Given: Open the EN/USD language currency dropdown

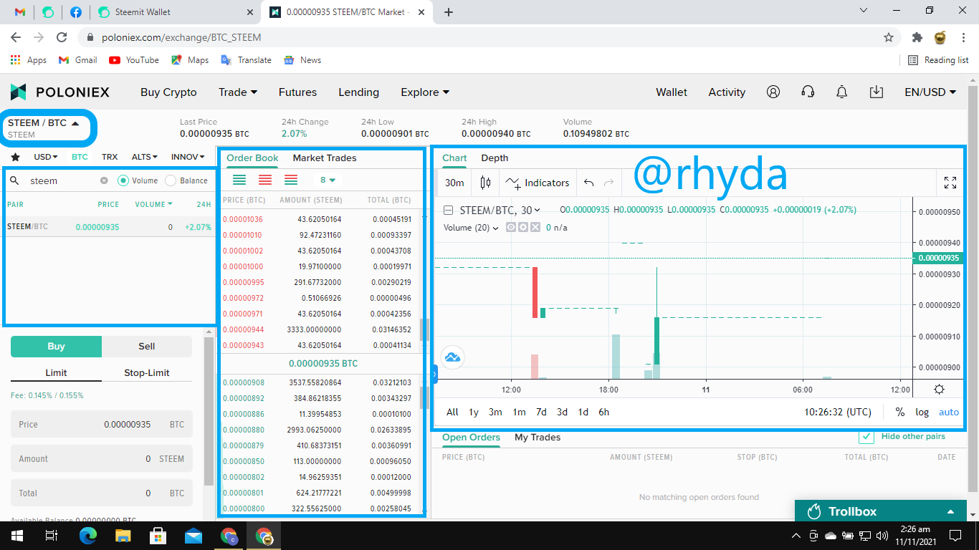Looking at the screenshot, I should tap(930, 92).
